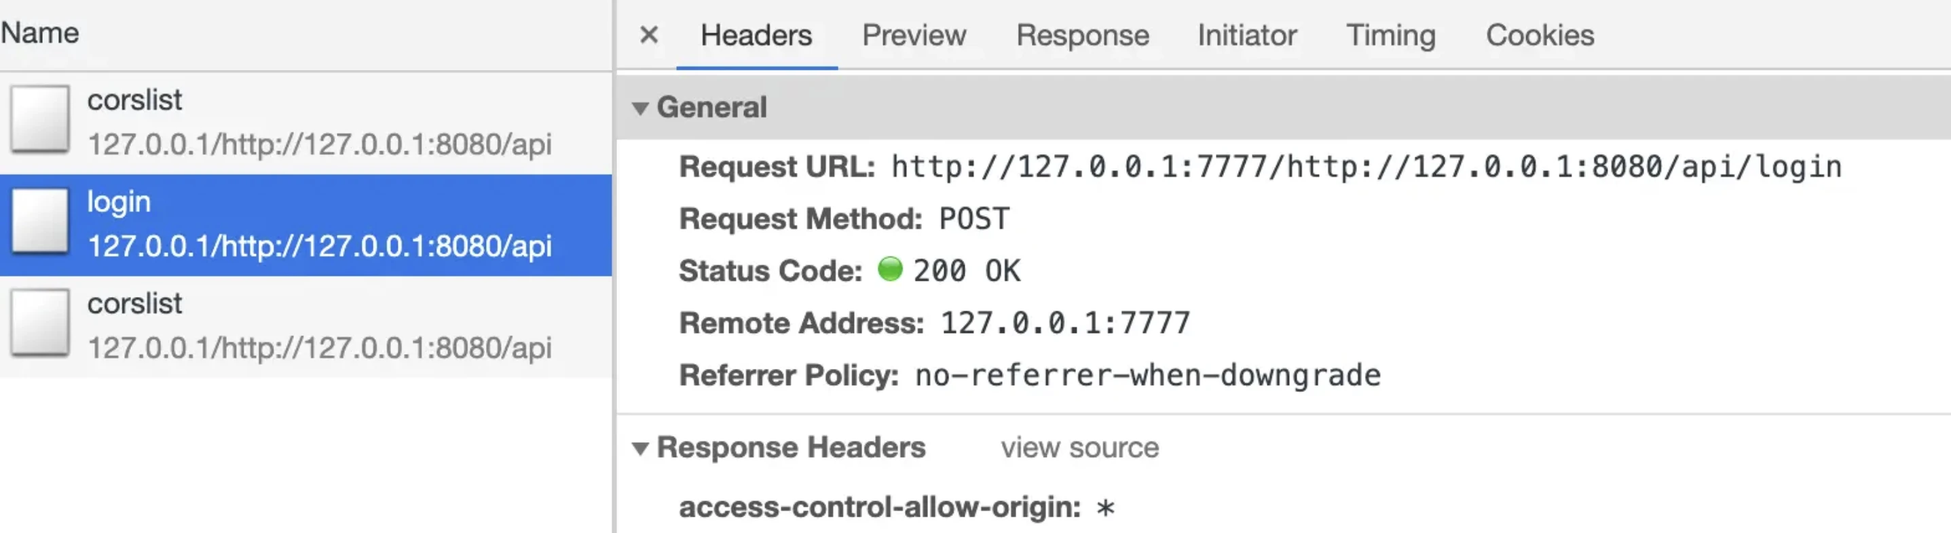Open the Cookies tab

tap(1540, 35)
